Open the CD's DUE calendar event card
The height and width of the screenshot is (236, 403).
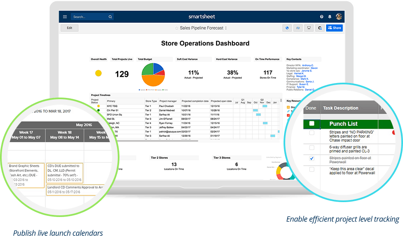pos(64,173)
